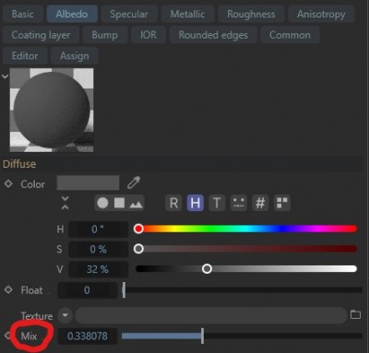Open the color mixer mode icon
The height and width of the screenshot is (353, 369).
[x=238, y=203]
